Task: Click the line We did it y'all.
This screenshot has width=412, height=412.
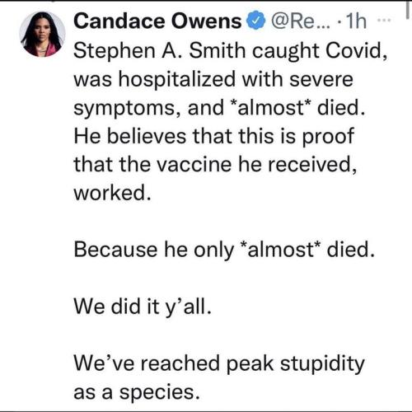Action: [143, 307]
